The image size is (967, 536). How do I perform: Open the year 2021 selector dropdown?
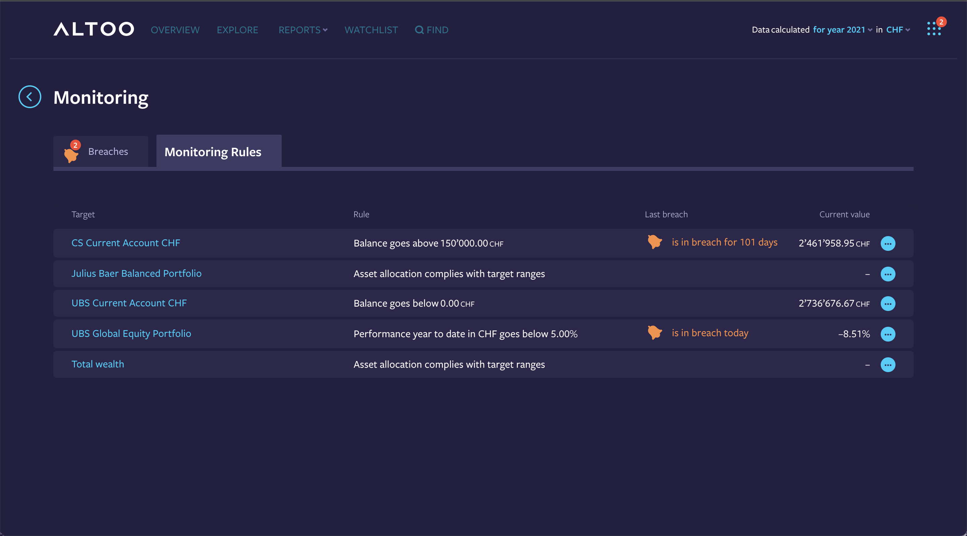coord(842,30)
